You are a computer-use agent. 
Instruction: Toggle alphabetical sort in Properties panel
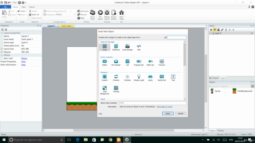pos(6,29)
